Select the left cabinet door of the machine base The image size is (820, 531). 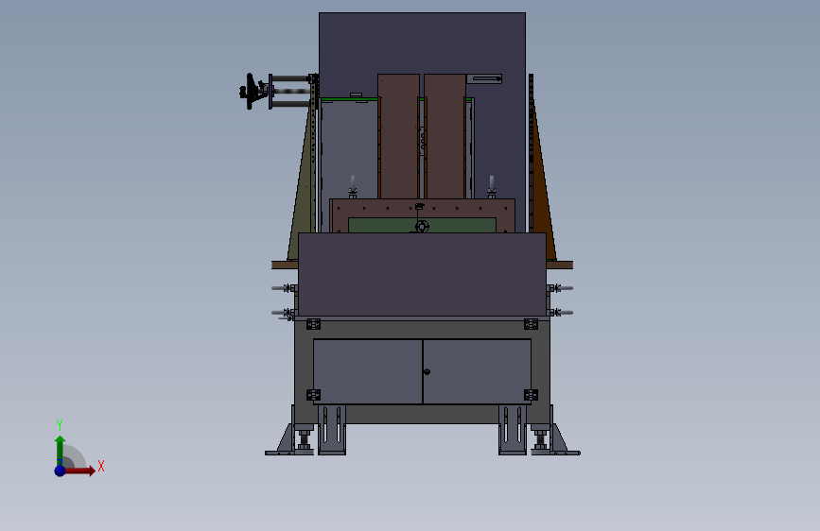[x=368, y=371]
